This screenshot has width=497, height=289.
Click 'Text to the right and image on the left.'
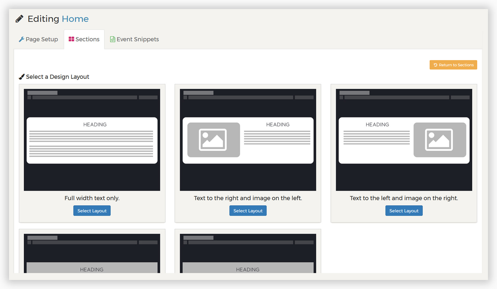(x=248, y=198)
